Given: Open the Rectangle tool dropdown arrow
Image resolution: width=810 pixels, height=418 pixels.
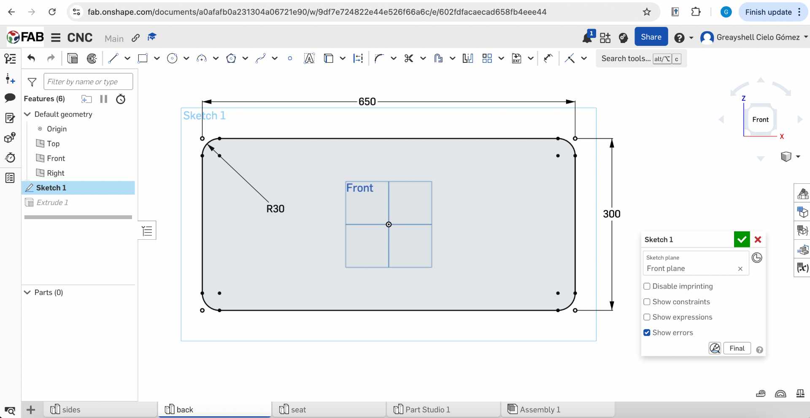Looking at the screenshot, I should pos(157,58).
